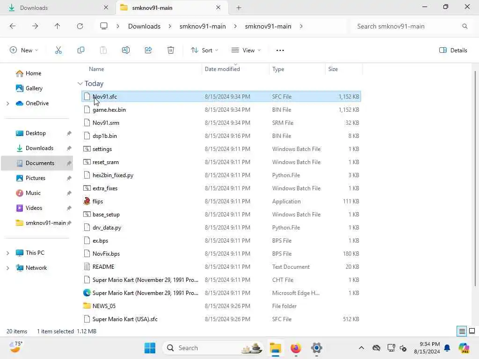Switch to large thumbnails view icon
479x359 pixels.
[472, 331]
